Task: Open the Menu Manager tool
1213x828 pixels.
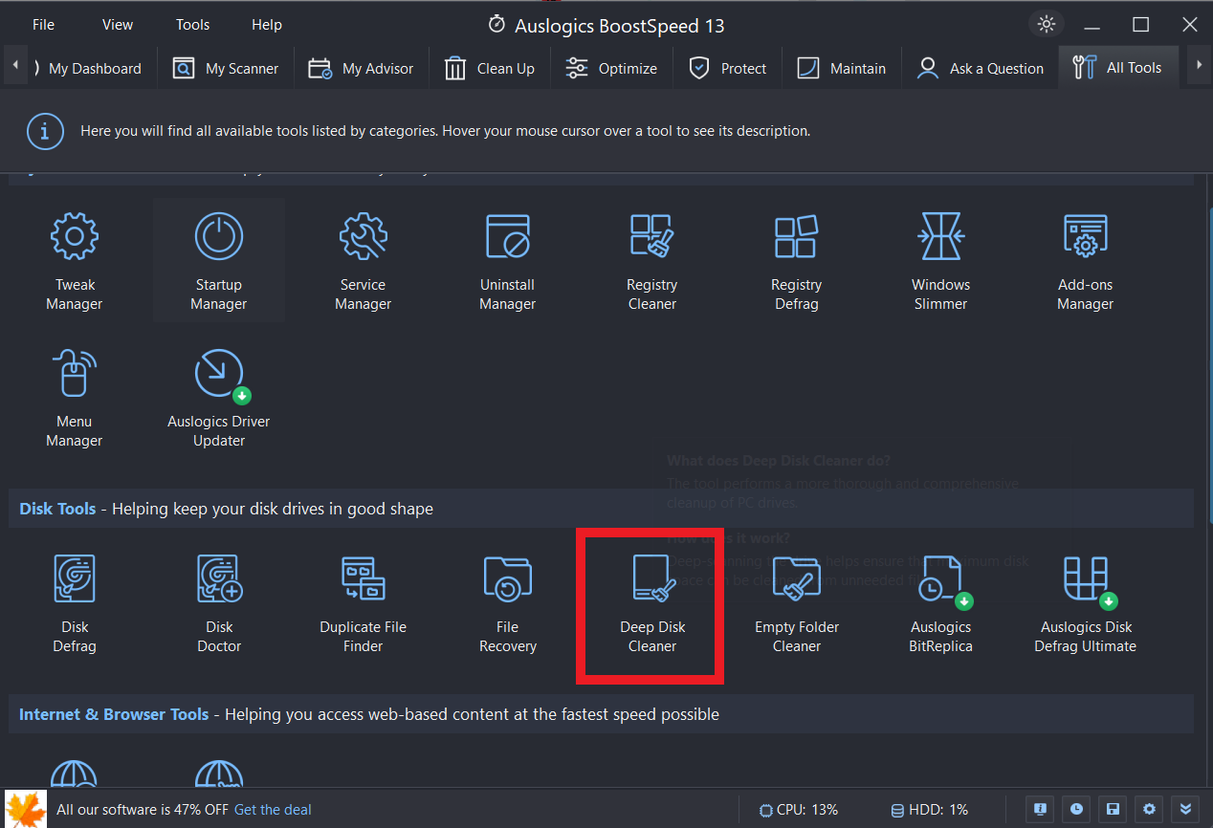Action: [x=75, y=398]
